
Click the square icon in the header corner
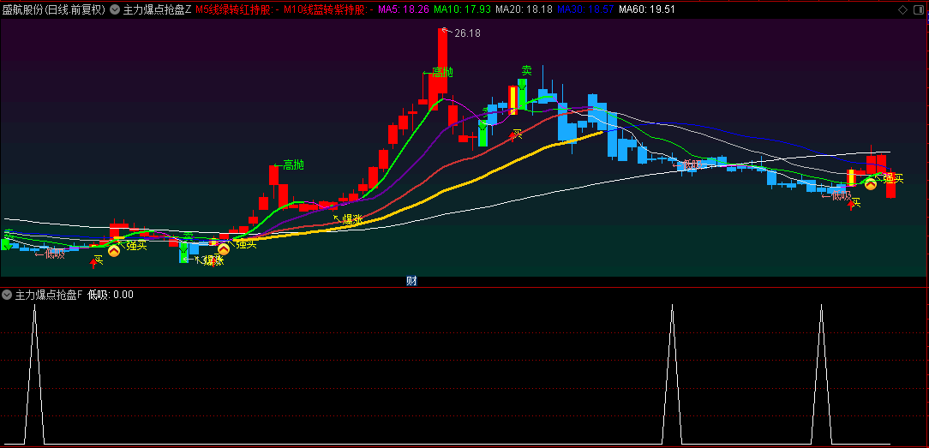click(x=918, y=9)
